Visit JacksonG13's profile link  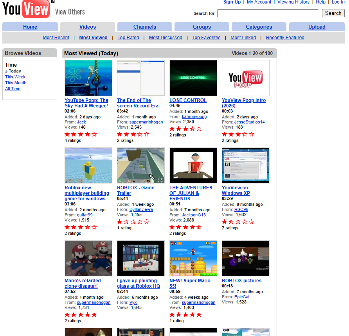(x=194, y=215)
